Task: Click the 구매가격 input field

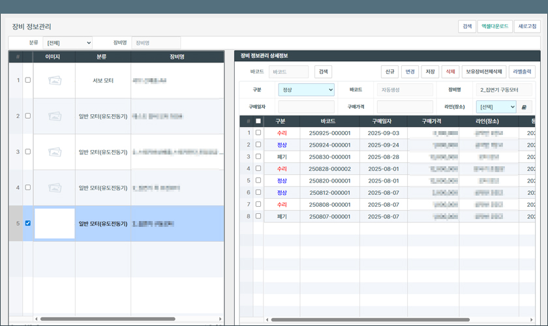Action: tap(404, 107)
